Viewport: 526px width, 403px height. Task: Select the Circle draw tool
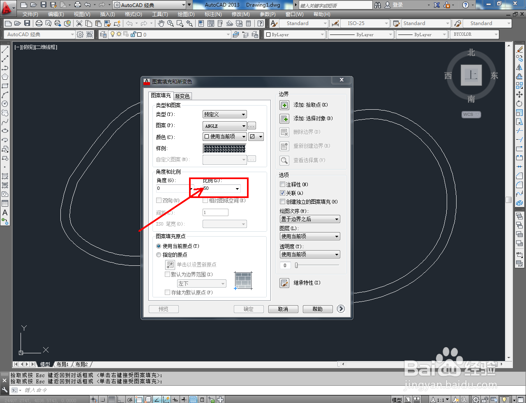[x=5, y=104]
